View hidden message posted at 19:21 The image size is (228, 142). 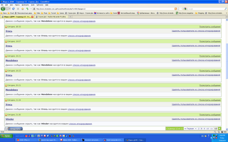click(210, 56)
